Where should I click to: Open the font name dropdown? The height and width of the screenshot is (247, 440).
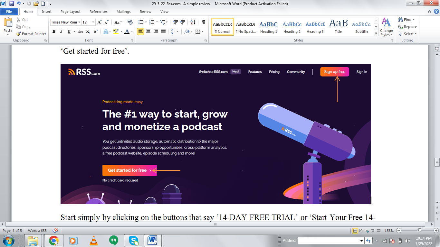pos(79,22)
